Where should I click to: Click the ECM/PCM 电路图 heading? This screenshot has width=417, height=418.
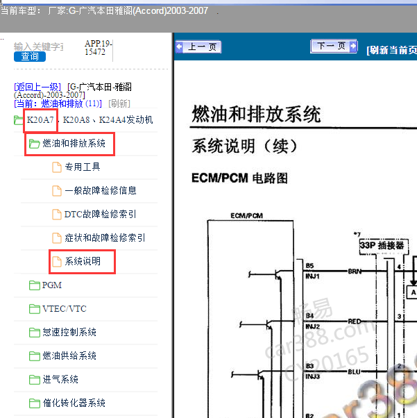click(x=239, y=178)
